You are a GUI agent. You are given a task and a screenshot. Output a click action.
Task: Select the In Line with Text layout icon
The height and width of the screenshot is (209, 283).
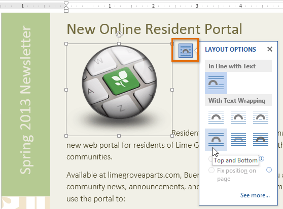pos(216,83)
